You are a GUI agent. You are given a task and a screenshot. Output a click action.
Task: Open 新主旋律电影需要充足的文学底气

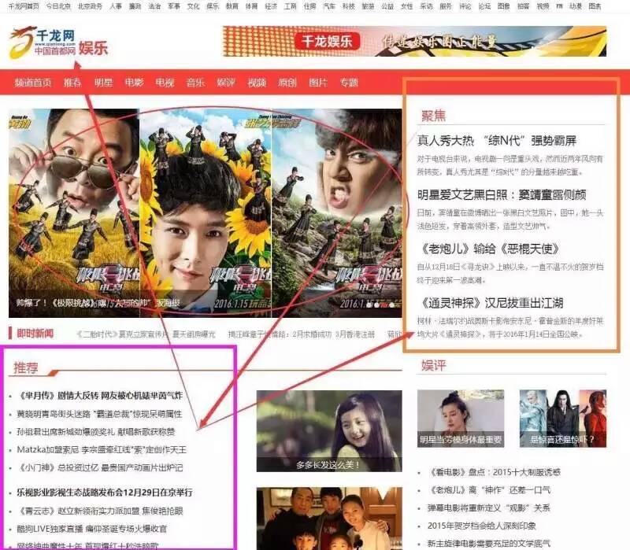click(x=488, y=544)
